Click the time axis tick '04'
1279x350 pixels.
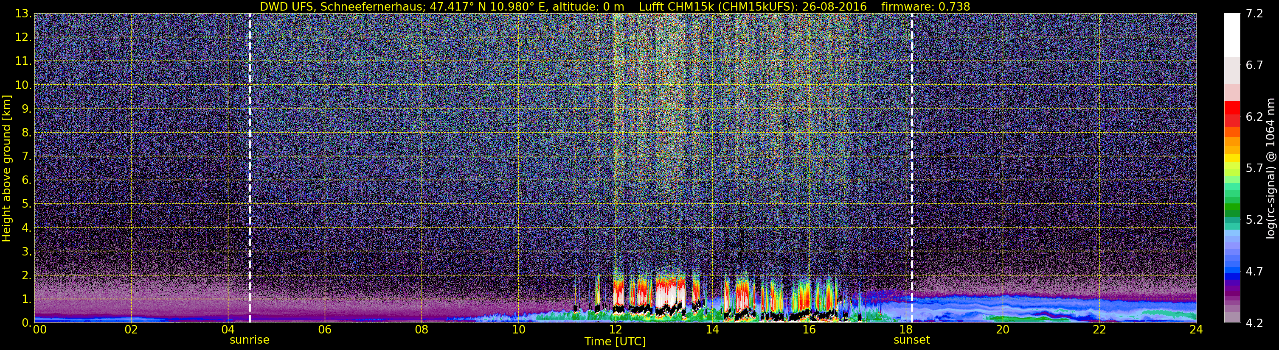pyautogui.click(x=228, y=330)
